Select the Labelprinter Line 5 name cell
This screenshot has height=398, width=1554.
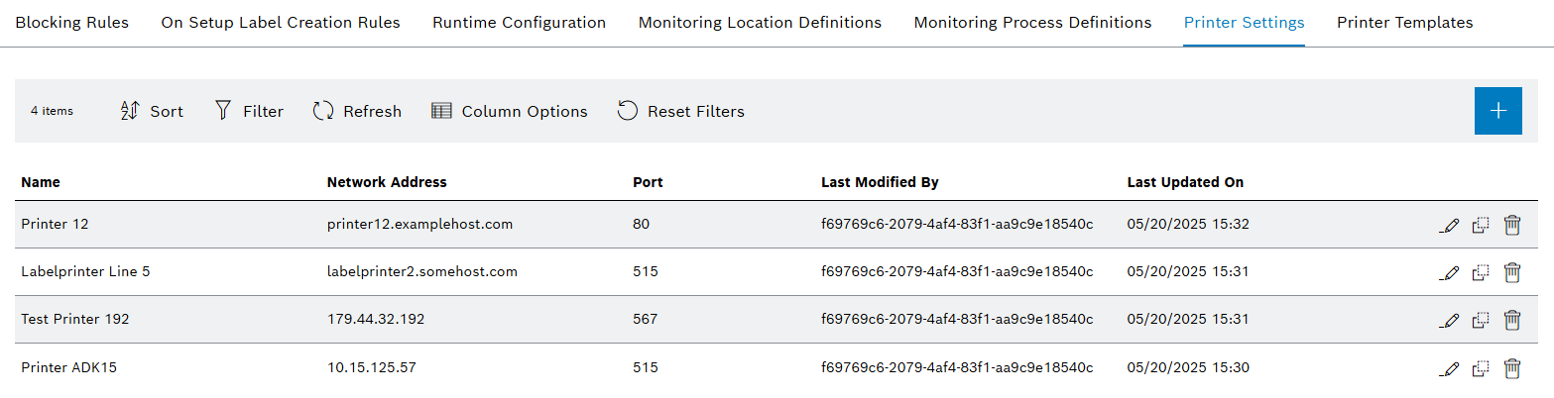click(x=85, y=271)
